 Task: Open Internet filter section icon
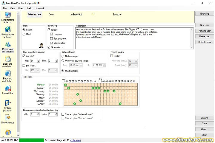click(x=8, y=88)
